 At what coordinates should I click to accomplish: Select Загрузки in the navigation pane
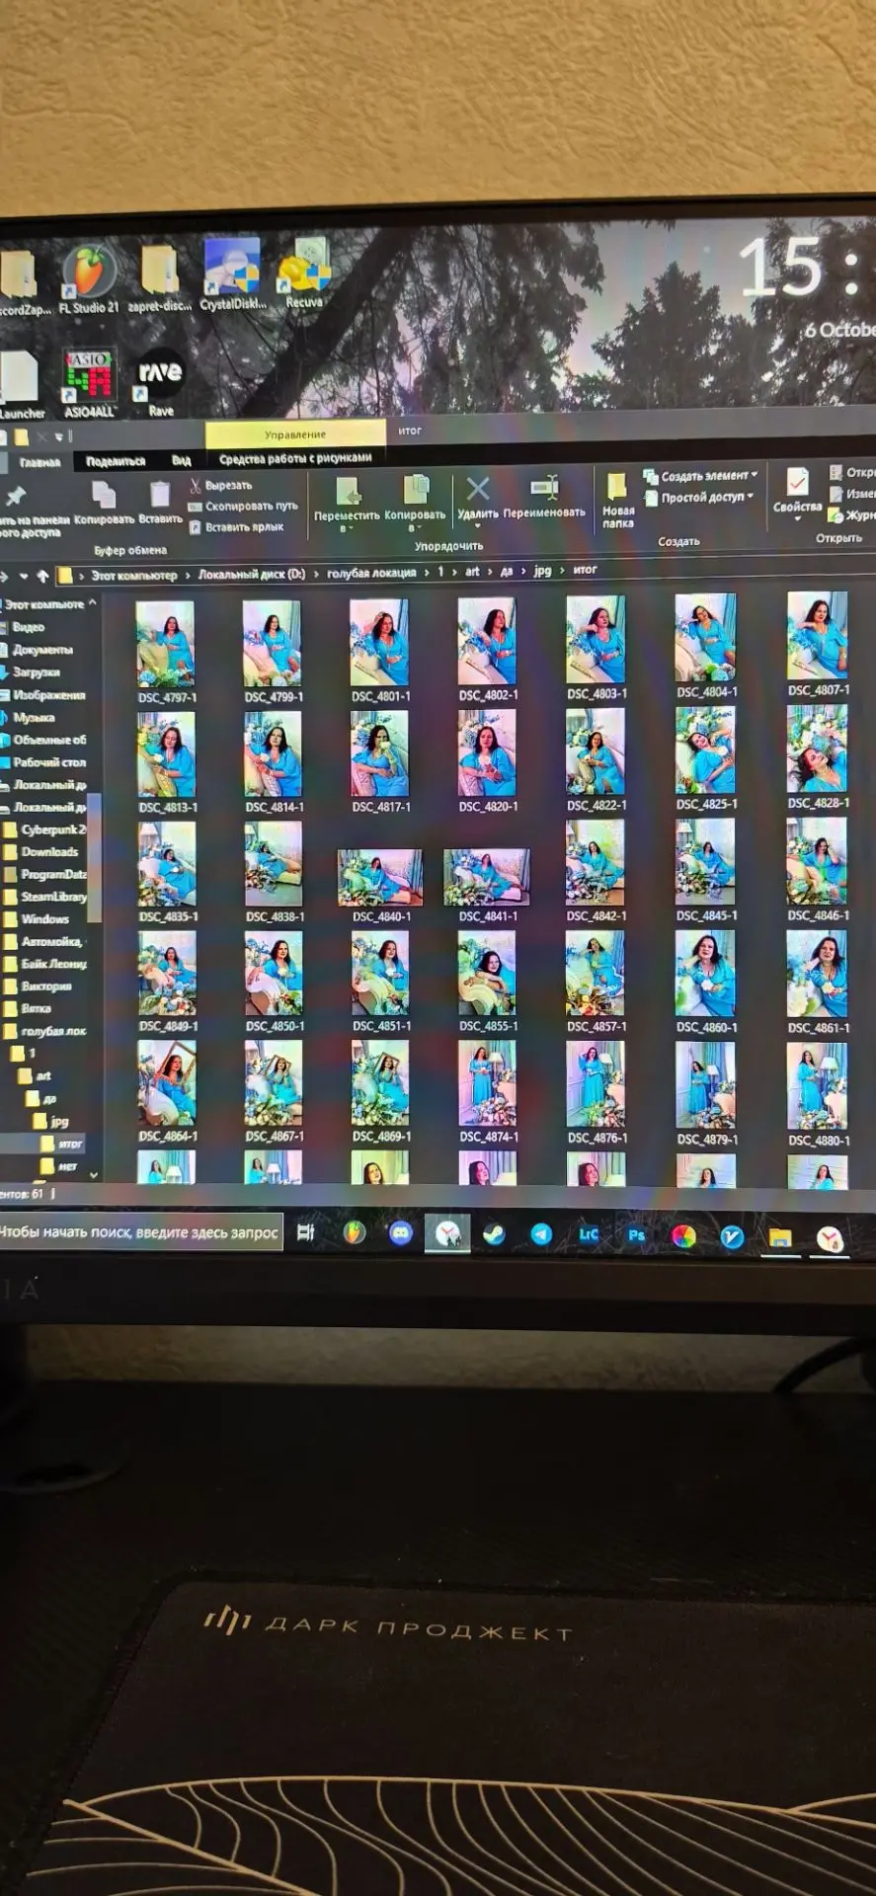click(37, 672)
